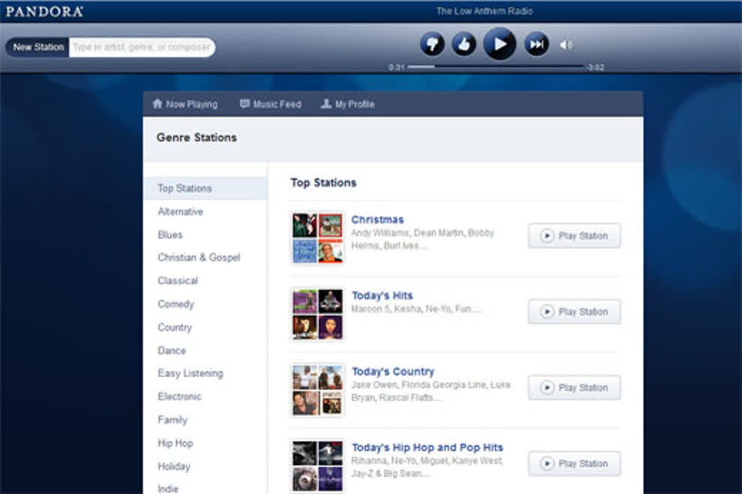Click The Low Anthem Radio station title
The width and height of the screenshot is (742, 494).
[484, 11]
